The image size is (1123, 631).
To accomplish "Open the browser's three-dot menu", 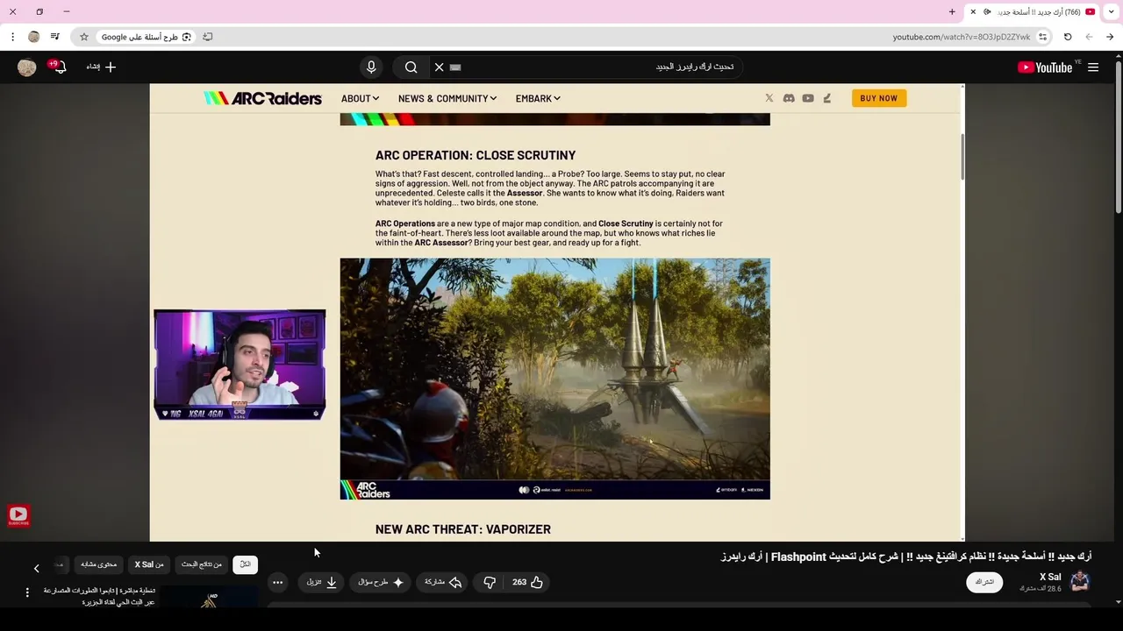I will (x=12, y=37).
